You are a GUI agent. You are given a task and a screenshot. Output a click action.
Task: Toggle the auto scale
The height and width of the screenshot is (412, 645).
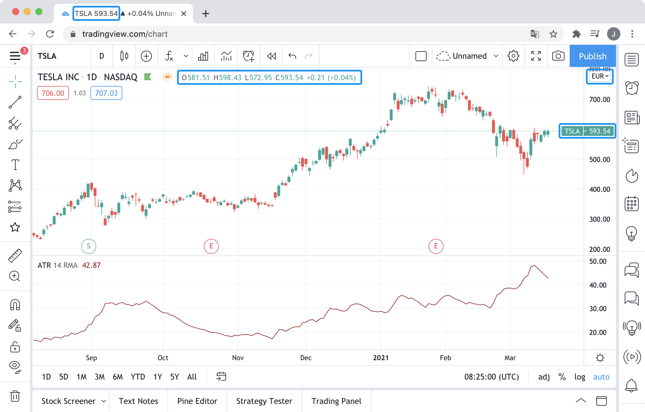click(x=601, y=377)
